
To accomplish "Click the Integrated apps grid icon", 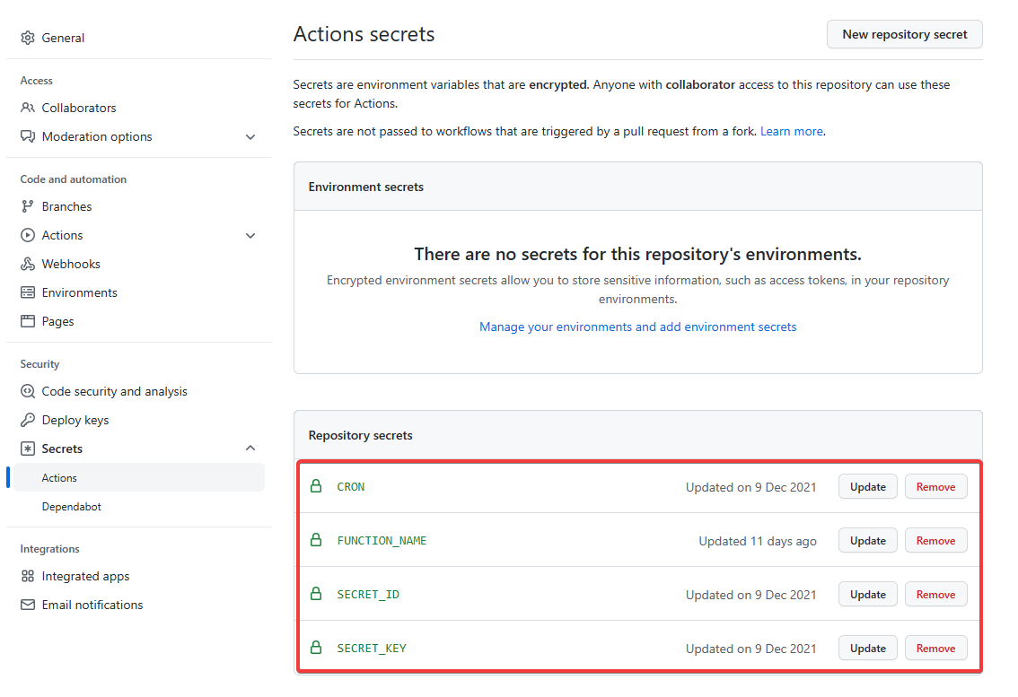I will tap(28, 576).
